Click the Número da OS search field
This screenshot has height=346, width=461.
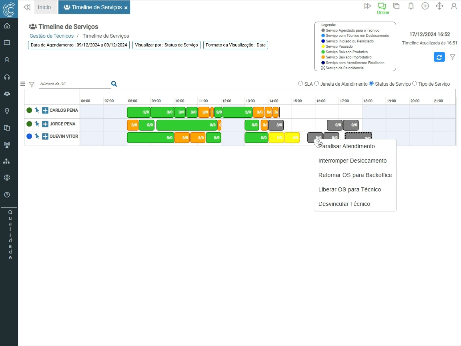[x=74, y=84]
